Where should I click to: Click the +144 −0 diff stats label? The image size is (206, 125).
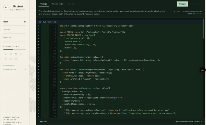coord(71,4)
